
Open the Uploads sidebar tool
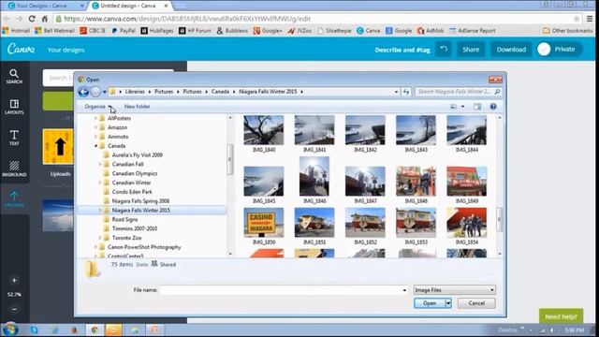[x=14, y=199]
